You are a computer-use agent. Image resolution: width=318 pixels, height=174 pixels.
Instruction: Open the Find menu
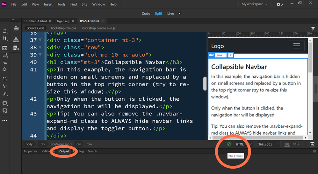point(73,4)
